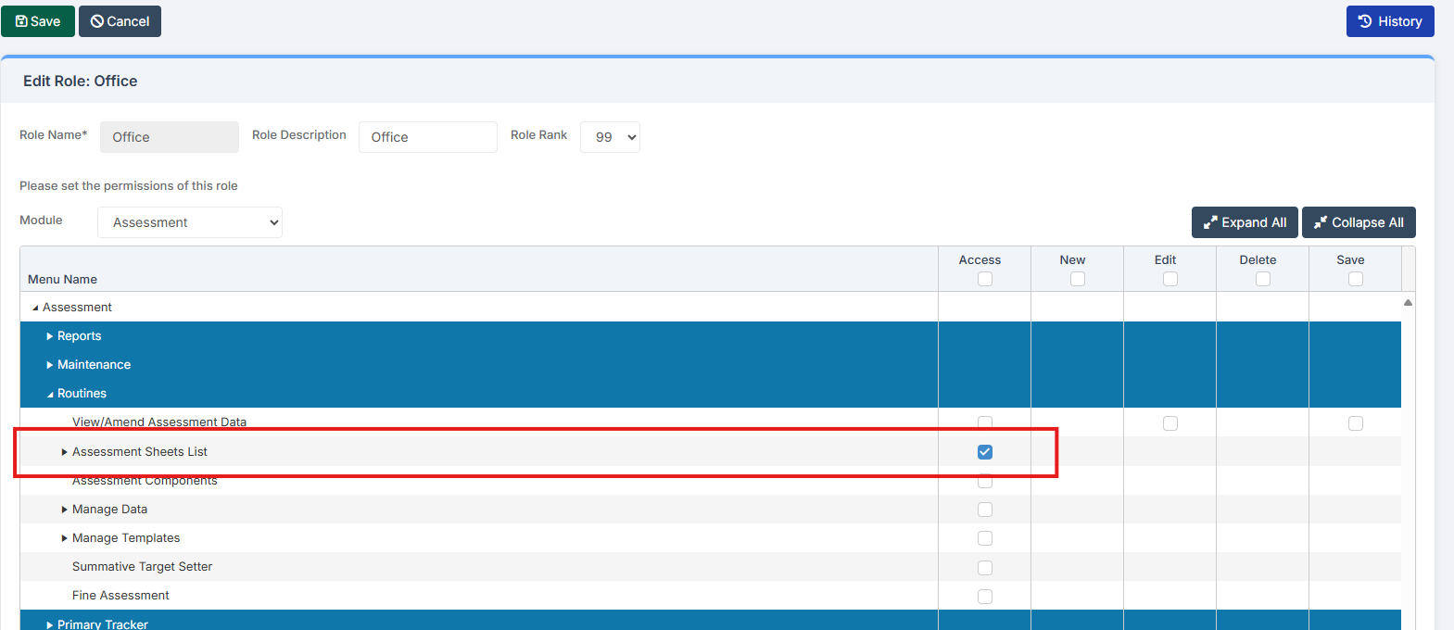
Task: Click the Role Description input field
Action: coord(427,137)
